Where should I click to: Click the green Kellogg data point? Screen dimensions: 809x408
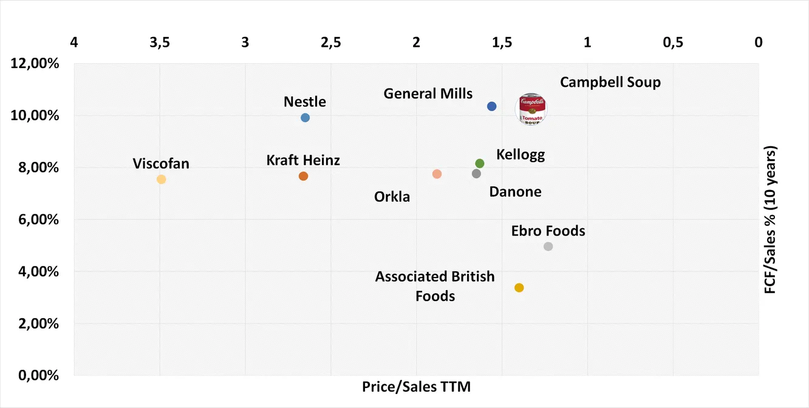click(x=480, y=163)
